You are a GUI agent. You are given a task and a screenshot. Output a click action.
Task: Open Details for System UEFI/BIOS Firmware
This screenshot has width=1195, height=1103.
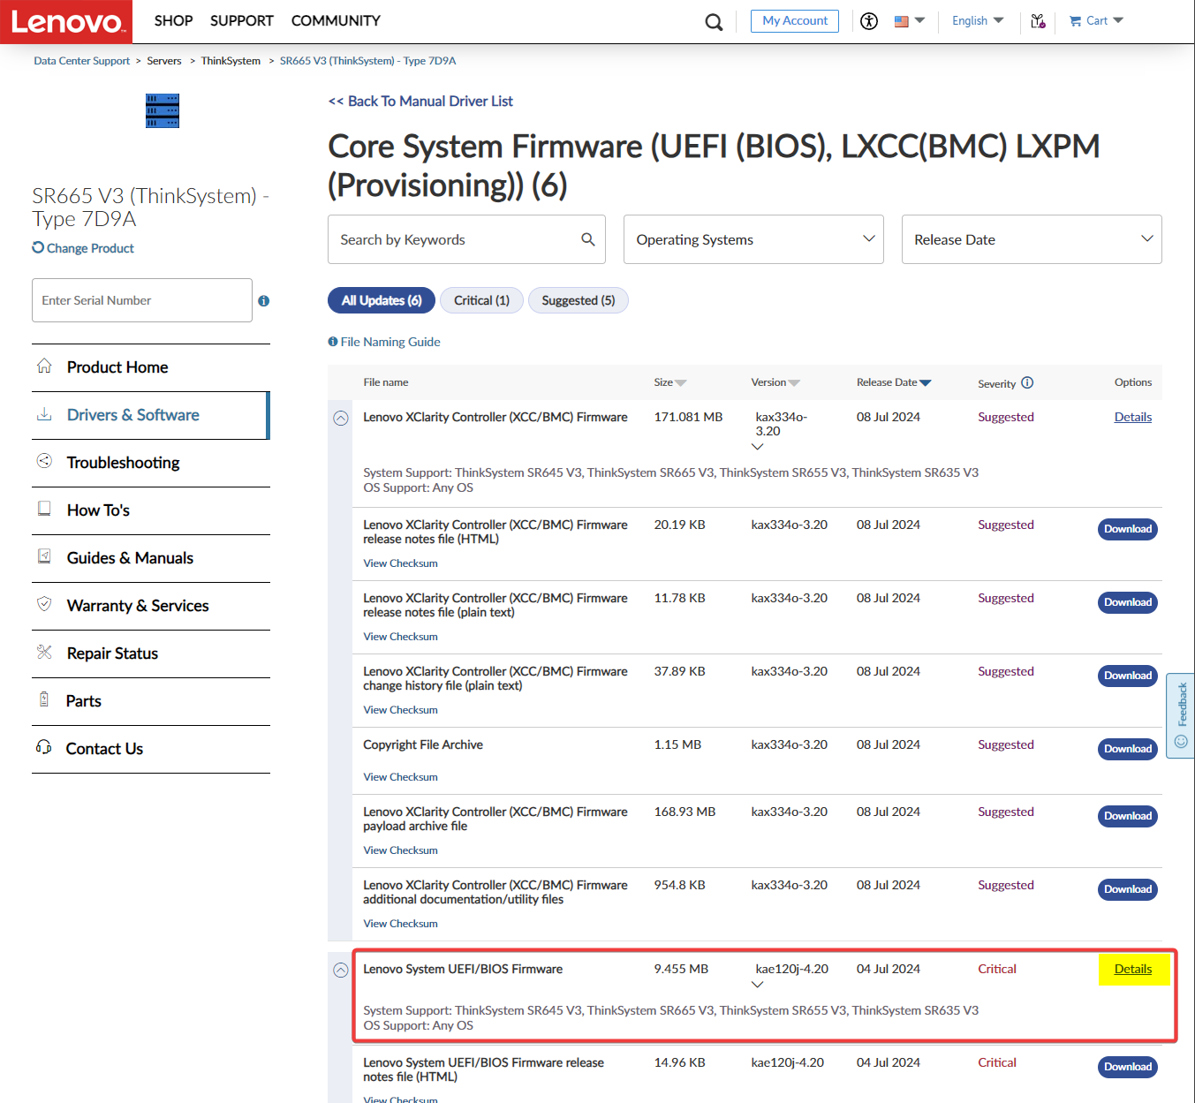tap(1132, 969)
